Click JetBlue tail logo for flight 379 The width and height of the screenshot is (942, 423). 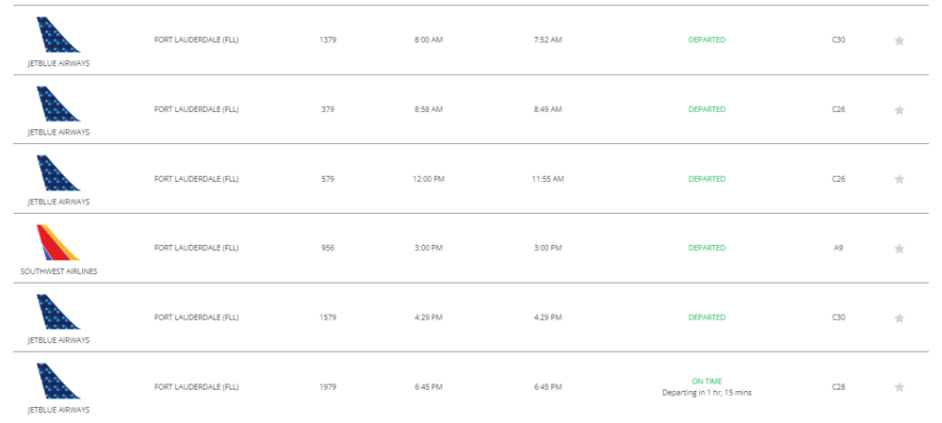coord(58,104)
